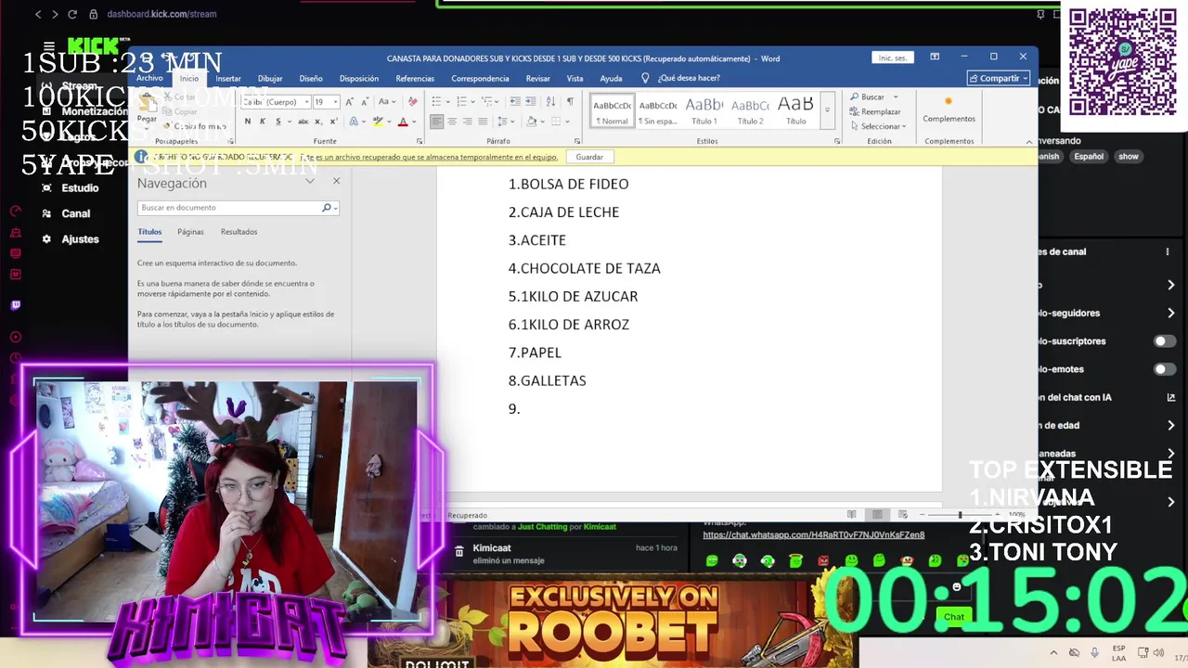Switch to Print Layout view in status bar
Screen dimensions: 1188x668
(x=877, y=515)
